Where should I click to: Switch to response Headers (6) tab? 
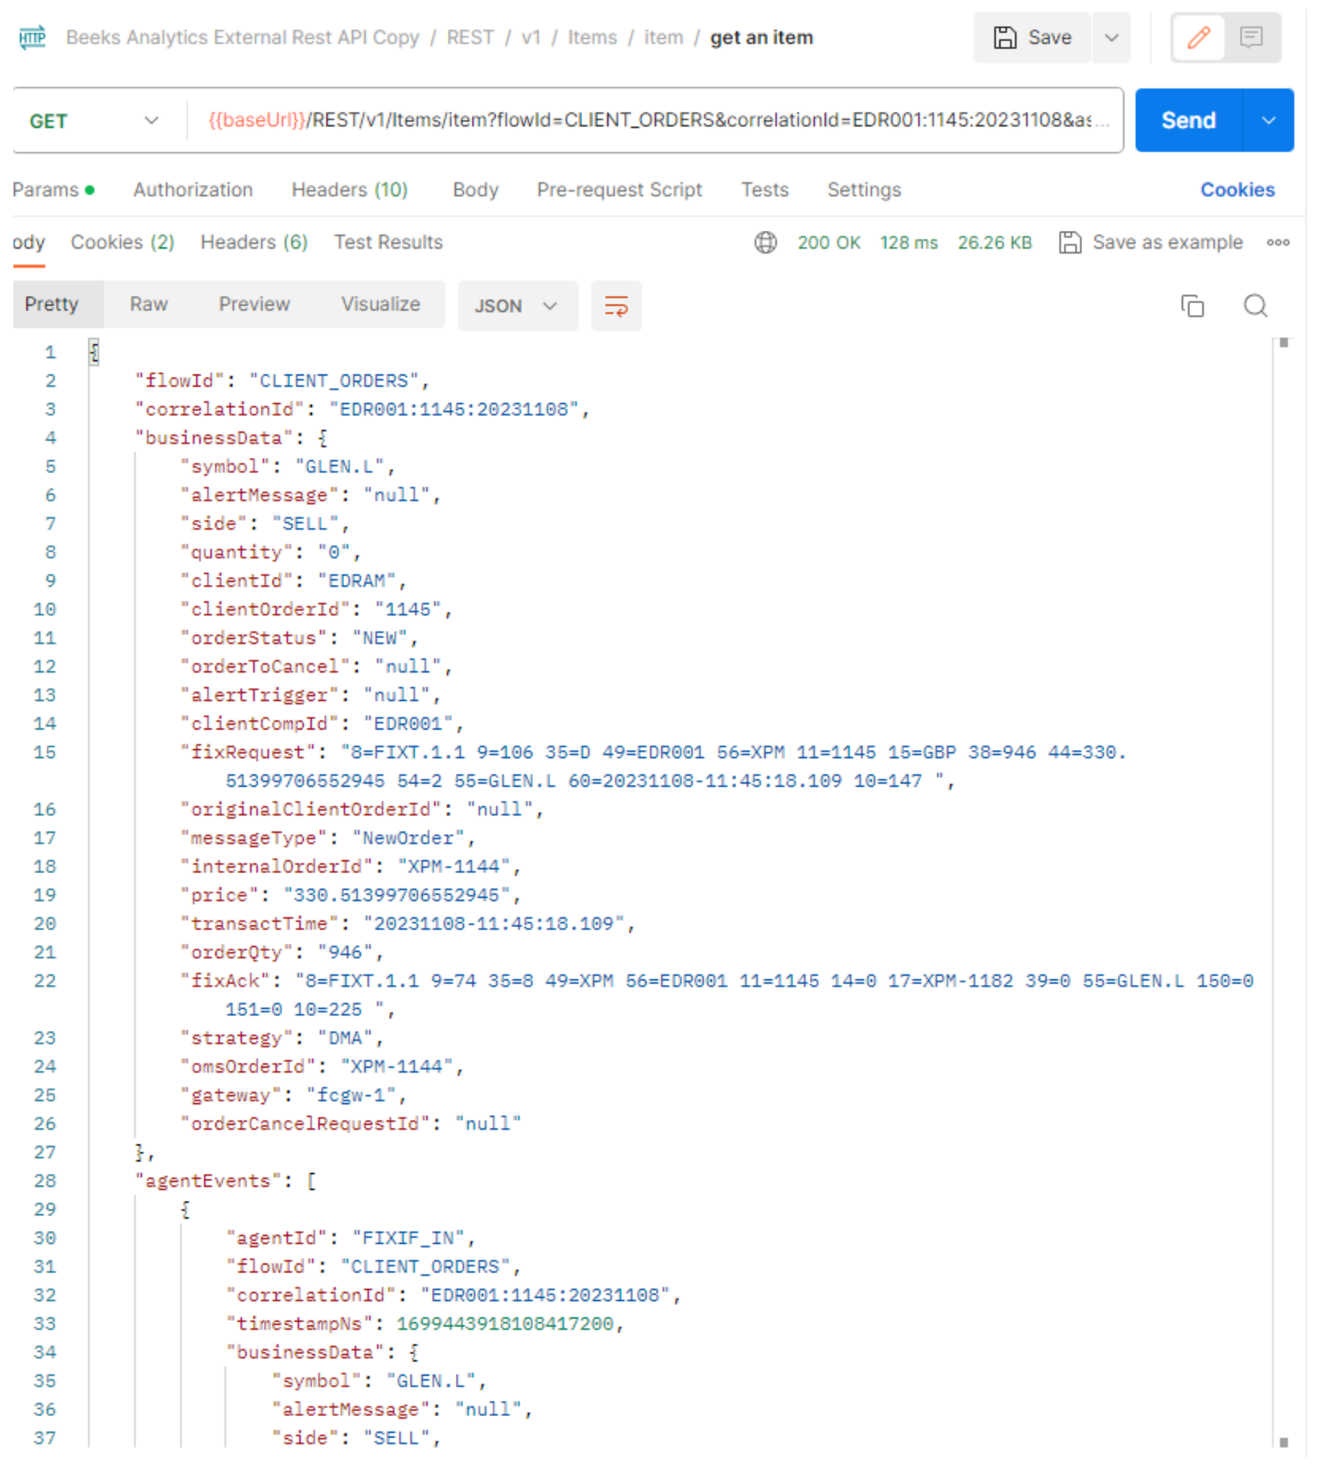[254, 242]
